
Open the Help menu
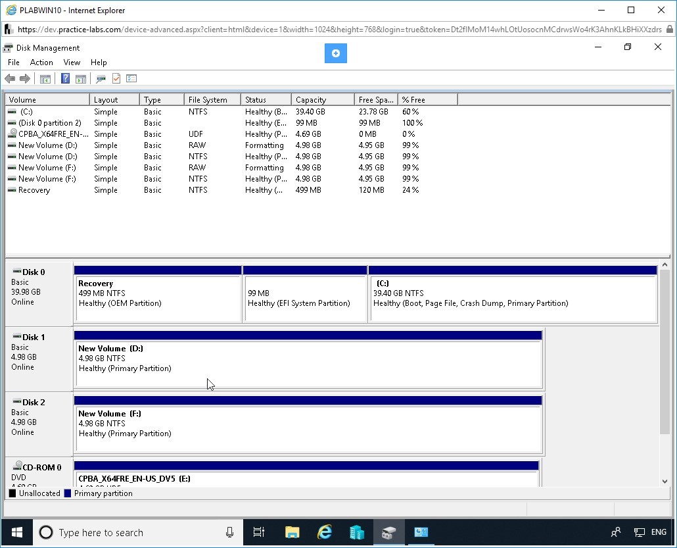click(x=99, y=62)
